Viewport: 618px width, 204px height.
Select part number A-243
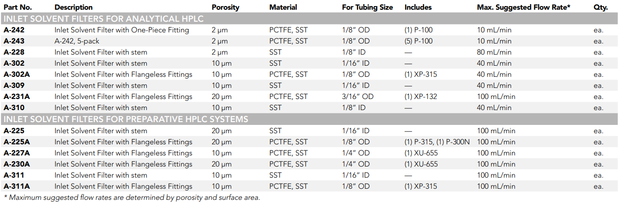[x=14, y=41]
